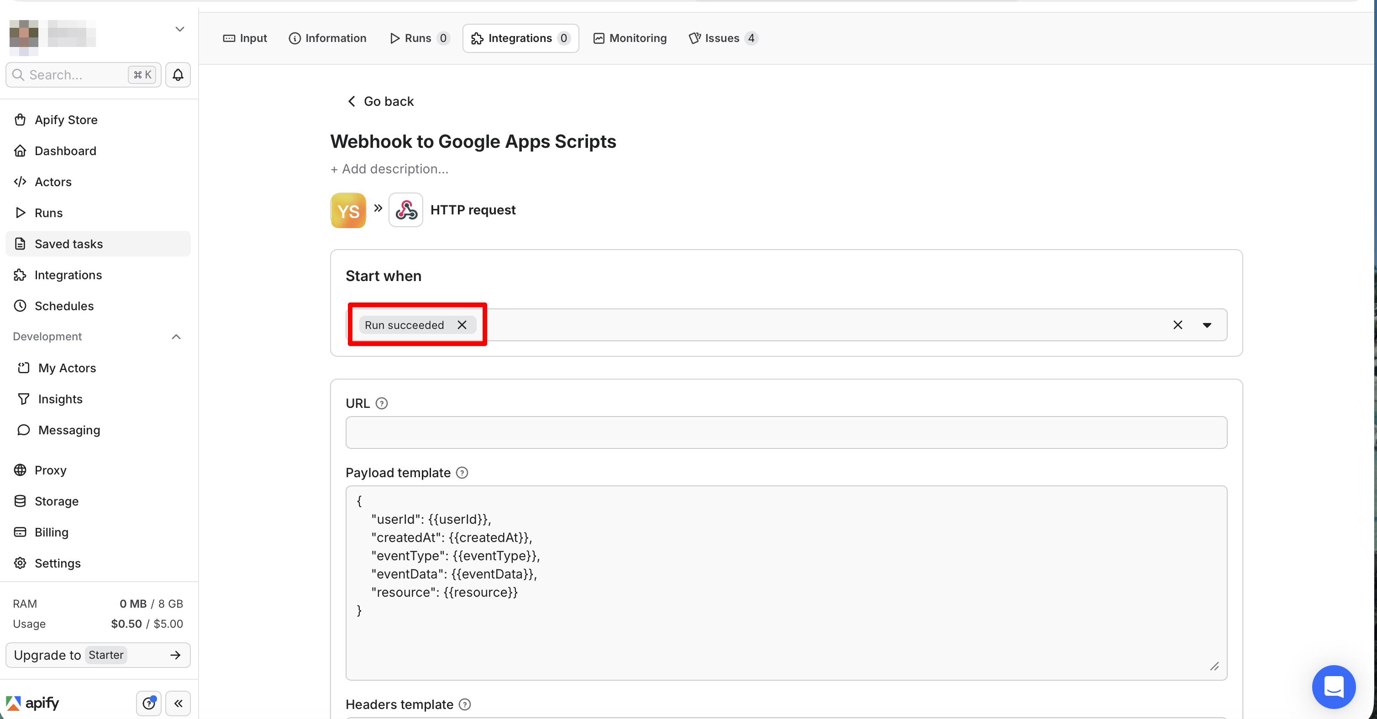
Task: Click the Usage value $0.50
Action: click(126, 624)
